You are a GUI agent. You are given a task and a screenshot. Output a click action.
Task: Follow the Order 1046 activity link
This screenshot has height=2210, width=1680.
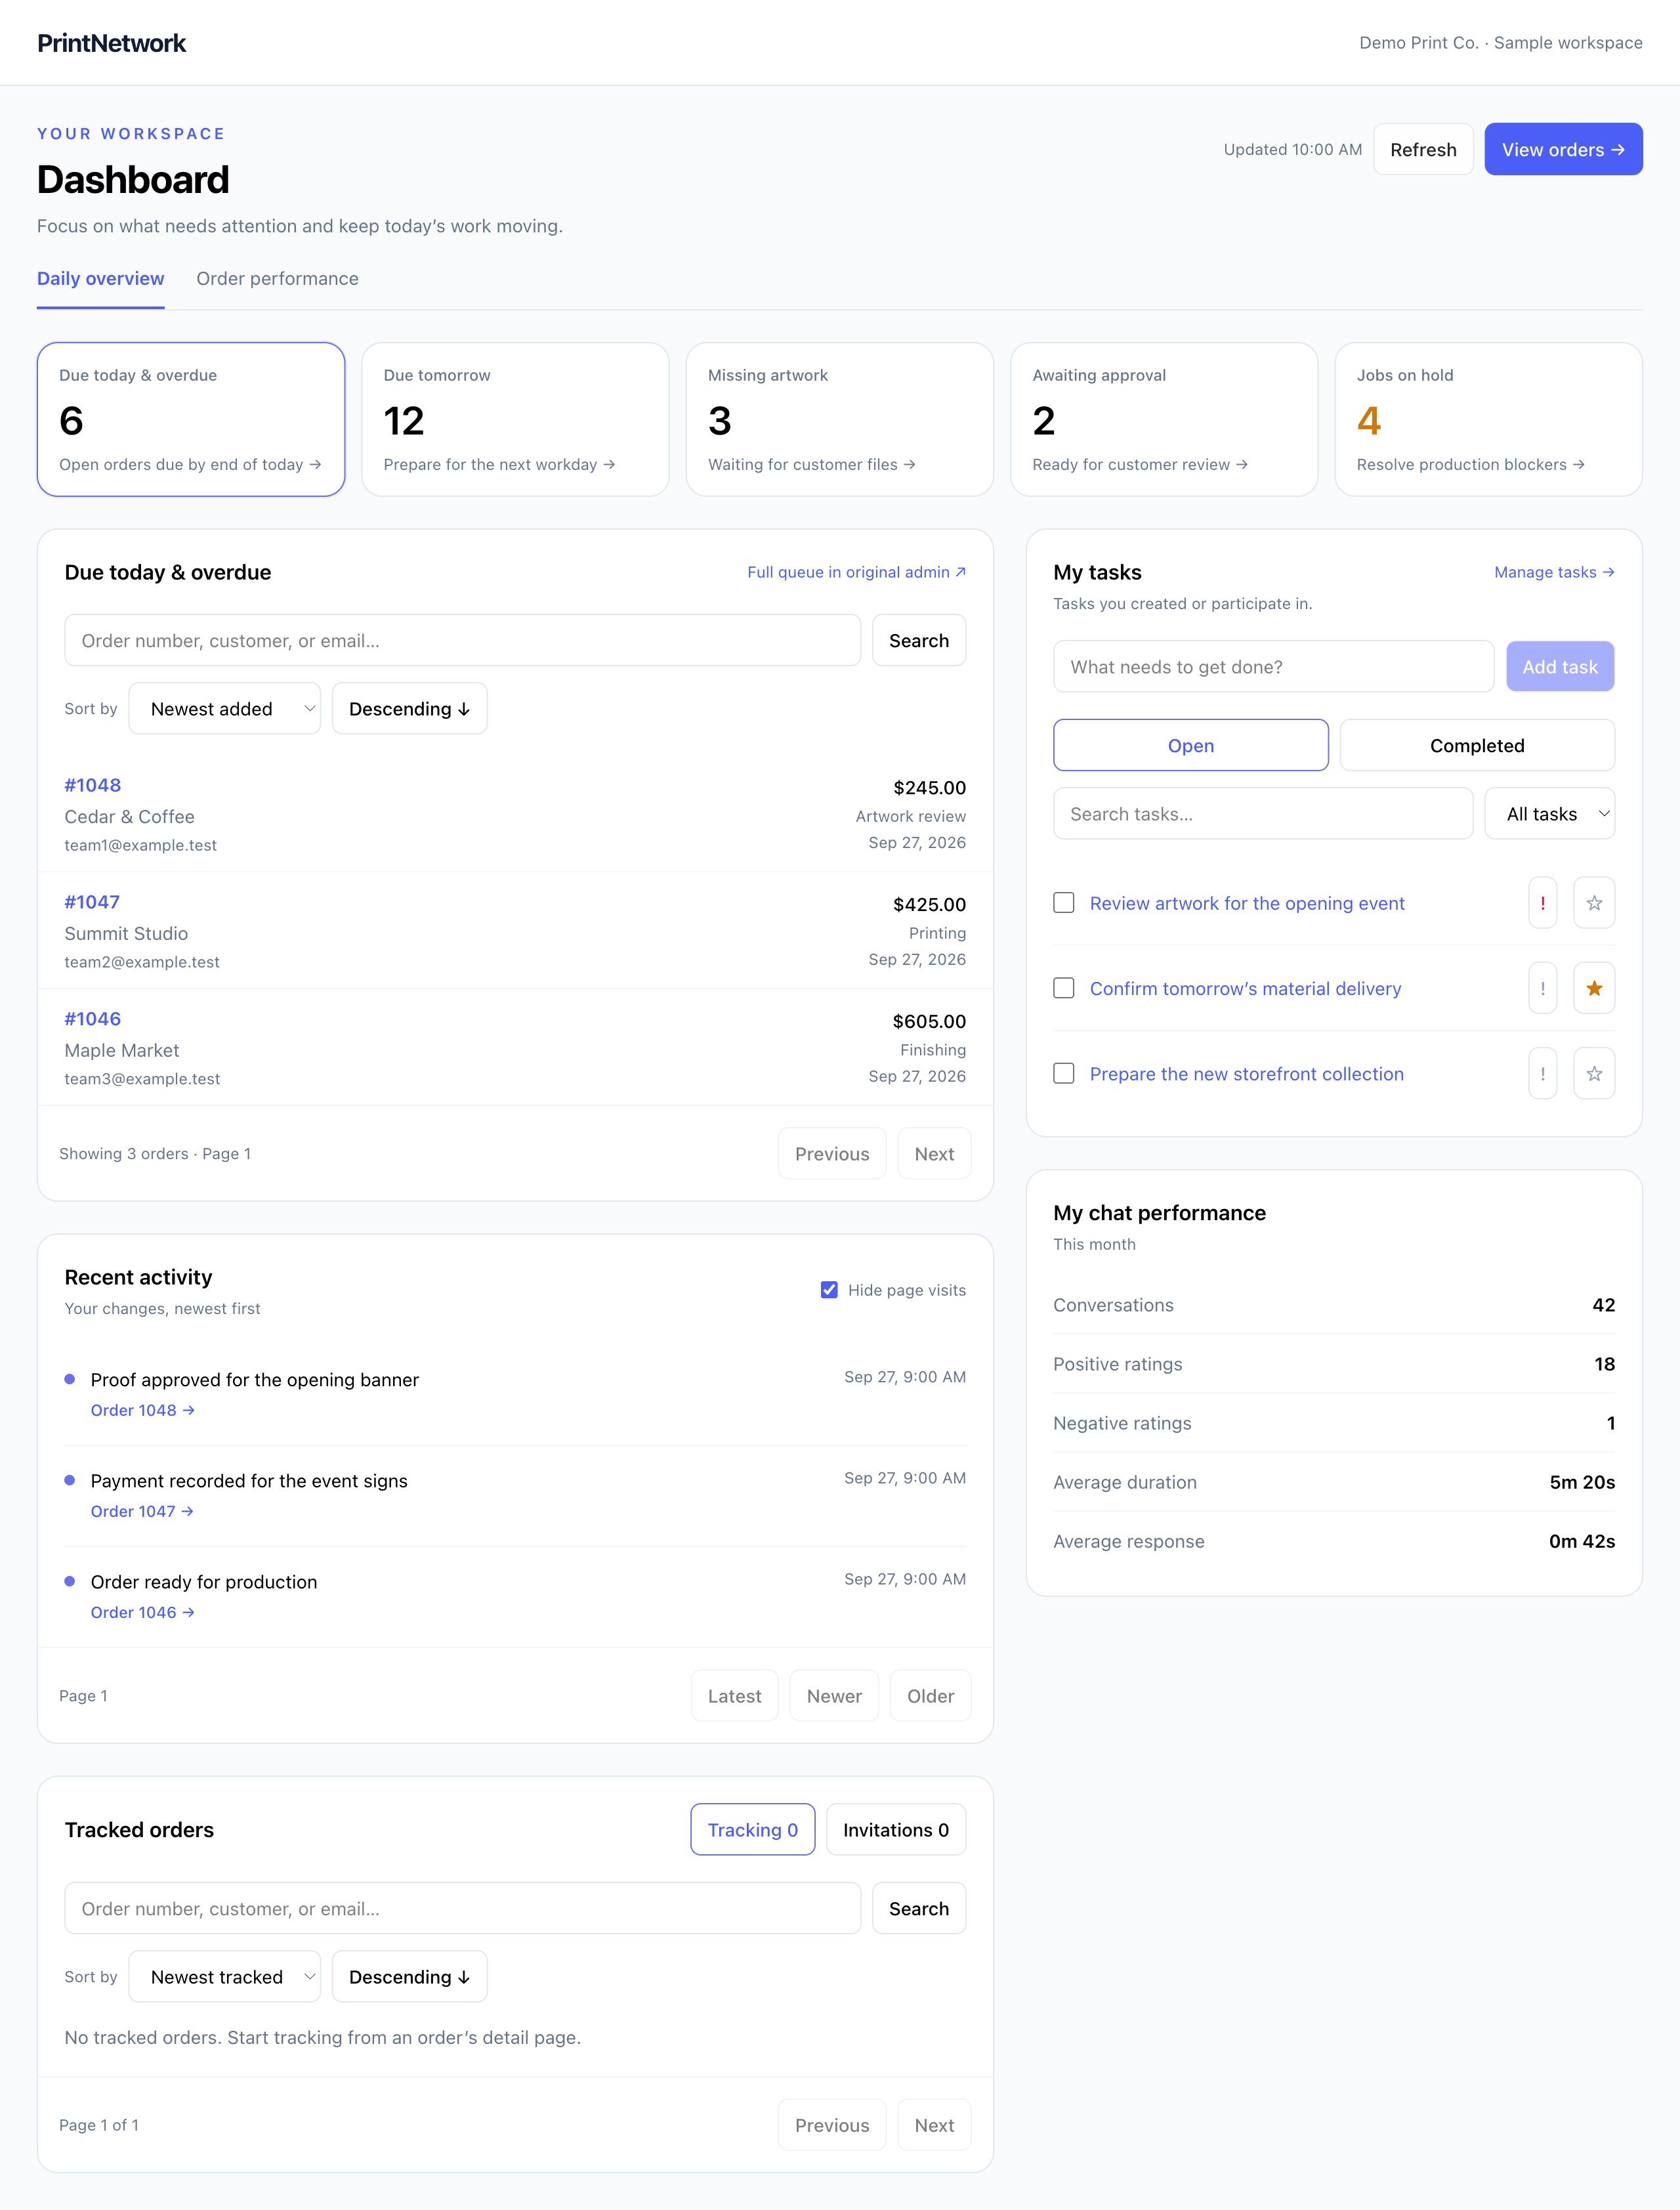click(142, 1612)
